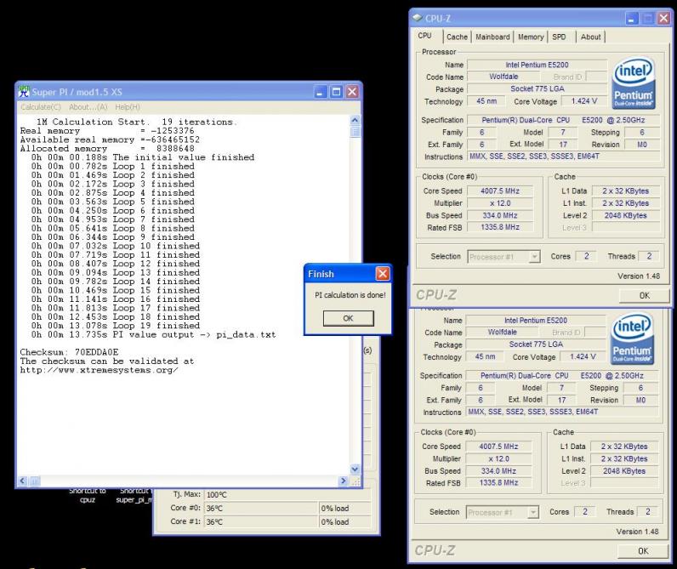
Task: Expand Processor #1 selection dropdown in top CPU-Z
Action: click(x=534, y=257)
